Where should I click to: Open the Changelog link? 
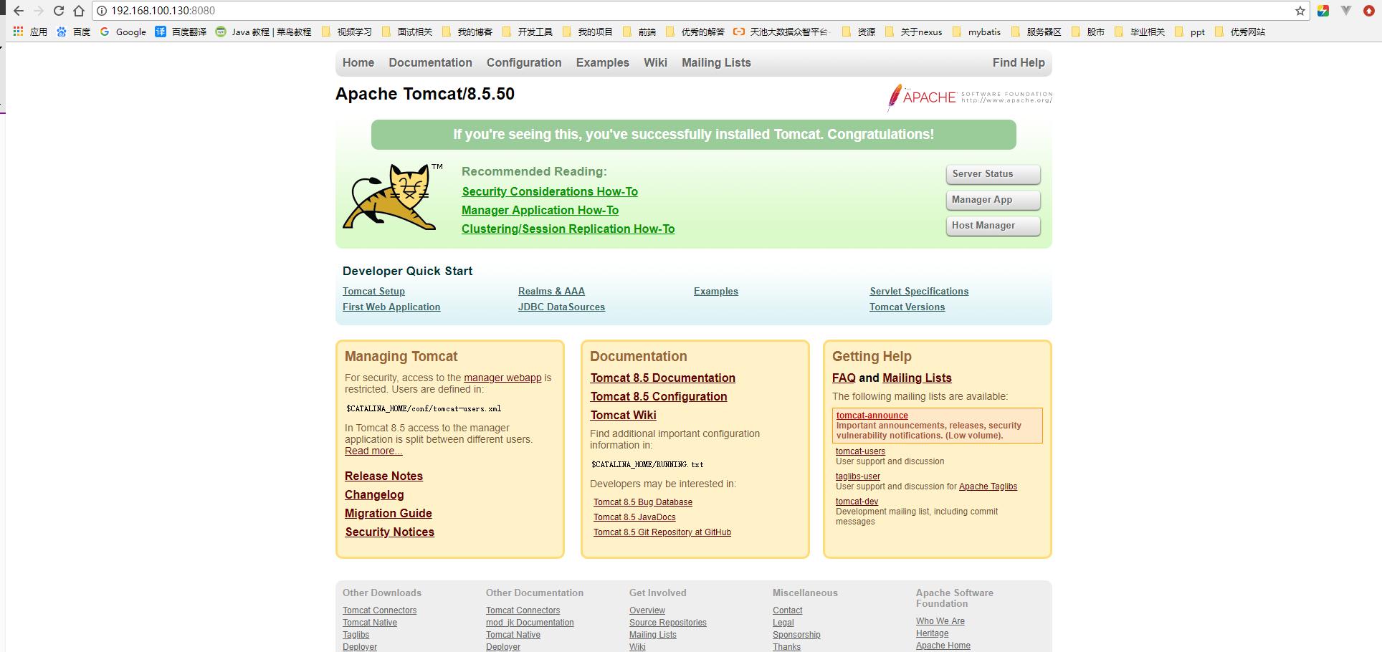tap(374, 494)
